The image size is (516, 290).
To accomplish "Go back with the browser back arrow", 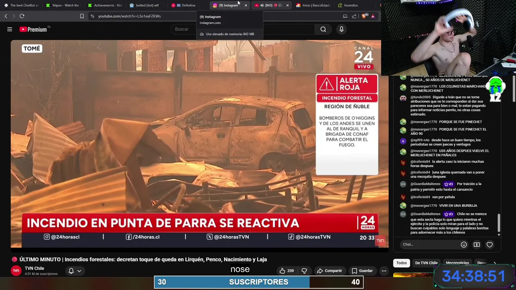I will click(x=6, y=16).
